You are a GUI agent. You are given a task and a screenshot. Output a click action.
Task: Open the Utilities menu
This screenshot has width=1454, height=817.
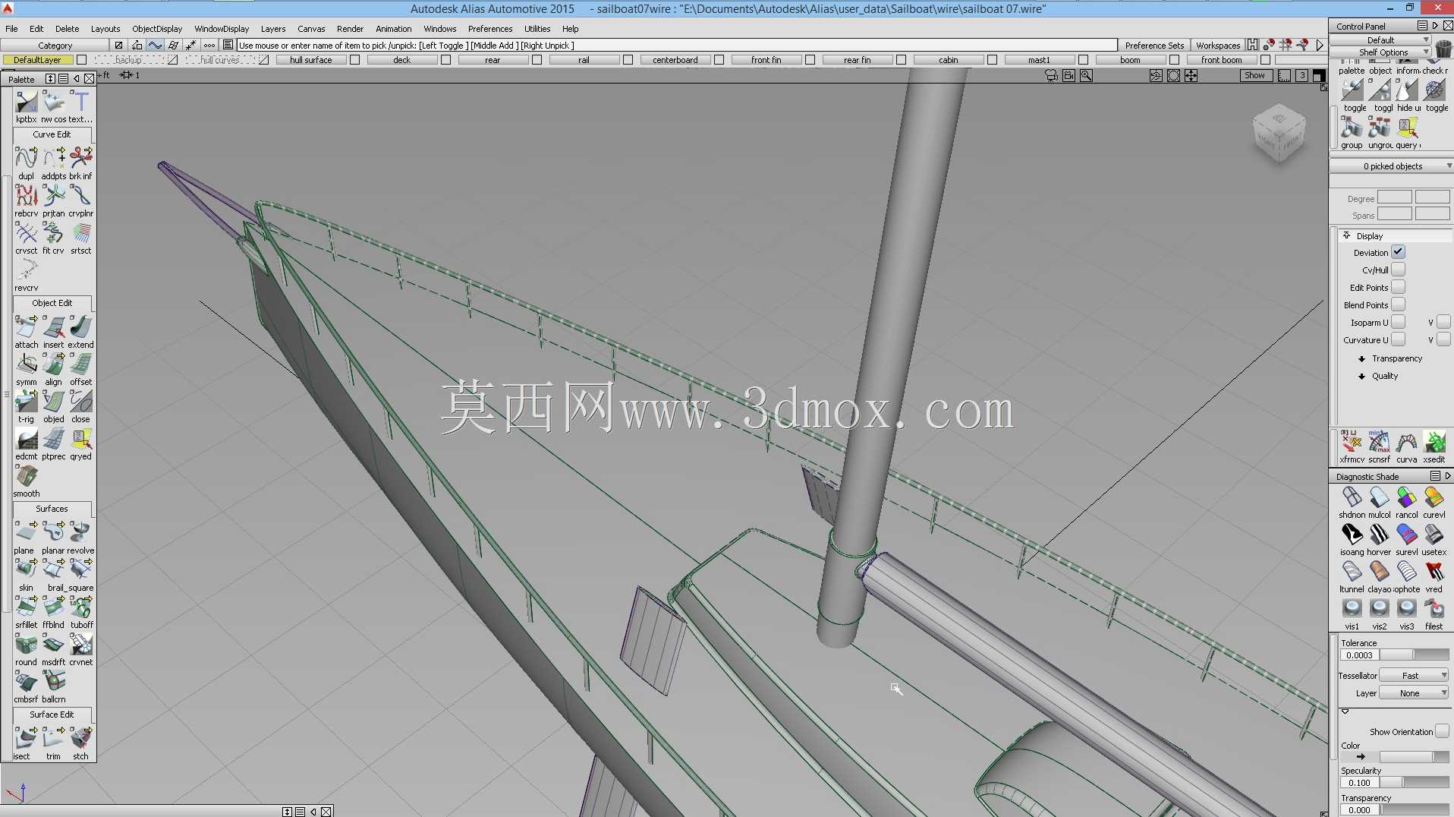click(537, 29)
